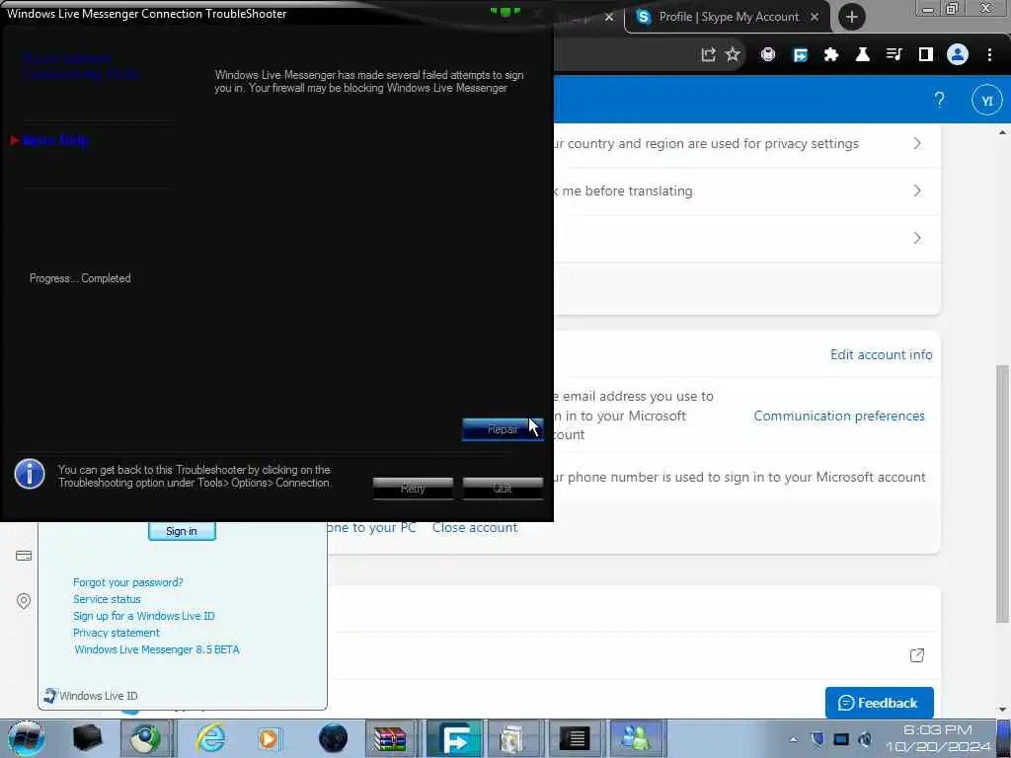Open the Feedback button
The height and width of the screenshot is (758, 1011).
pyautogui.click(x=879, y=703)
